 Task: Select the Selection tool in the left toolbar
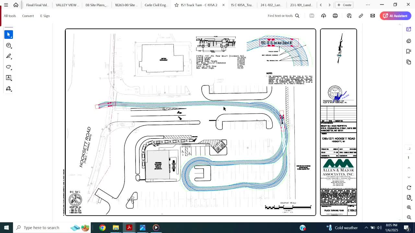click(x=8, y=34)
